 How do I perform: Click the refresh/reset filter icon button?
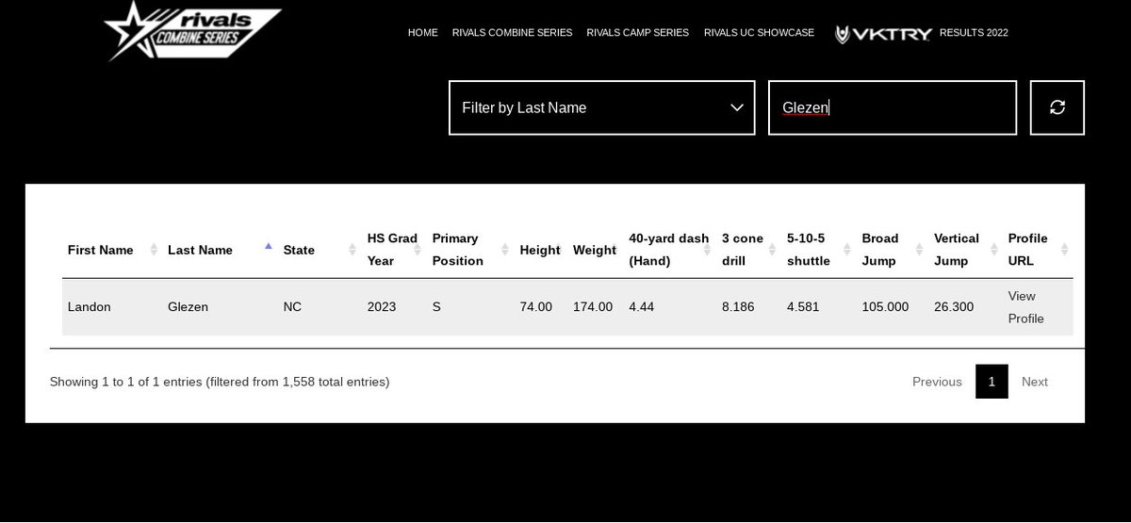[1057, 107]
